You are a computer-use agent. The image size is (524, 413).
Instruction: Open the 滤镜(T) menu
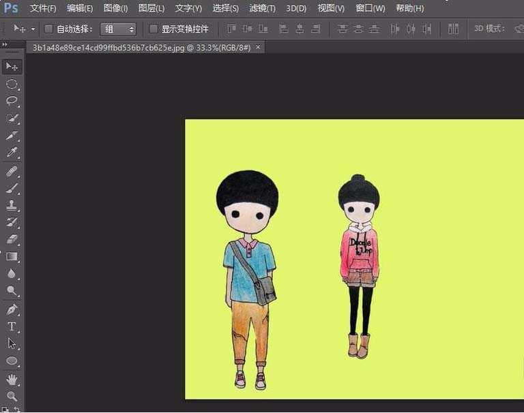(262, 8)
